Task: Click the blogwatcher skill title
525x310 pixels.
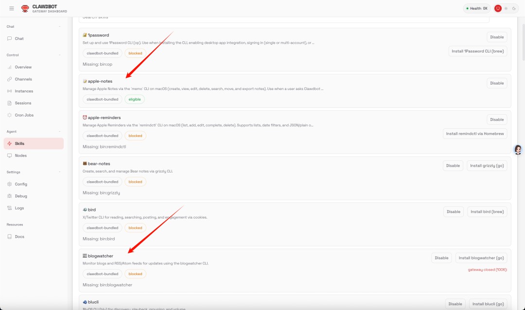Action: coord(101,256)
